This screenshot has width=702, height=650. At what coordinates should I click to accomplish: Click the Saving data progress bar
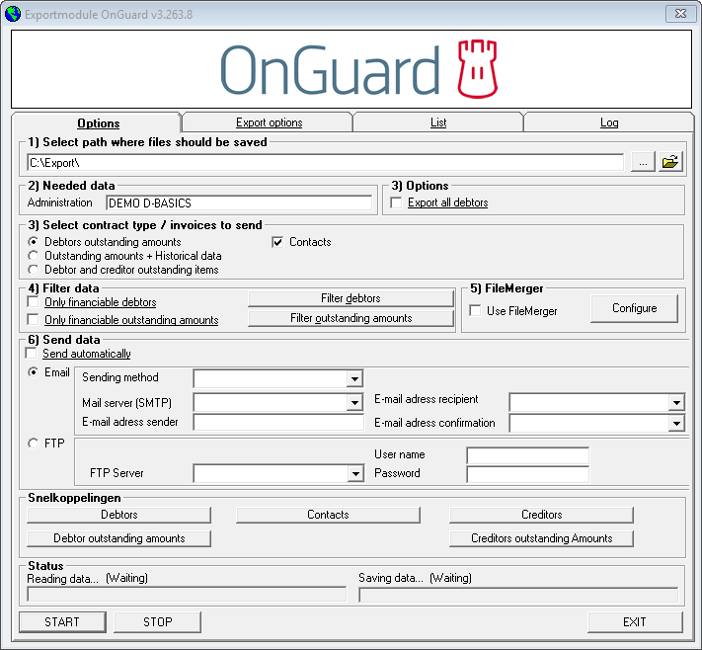[519, 595]
